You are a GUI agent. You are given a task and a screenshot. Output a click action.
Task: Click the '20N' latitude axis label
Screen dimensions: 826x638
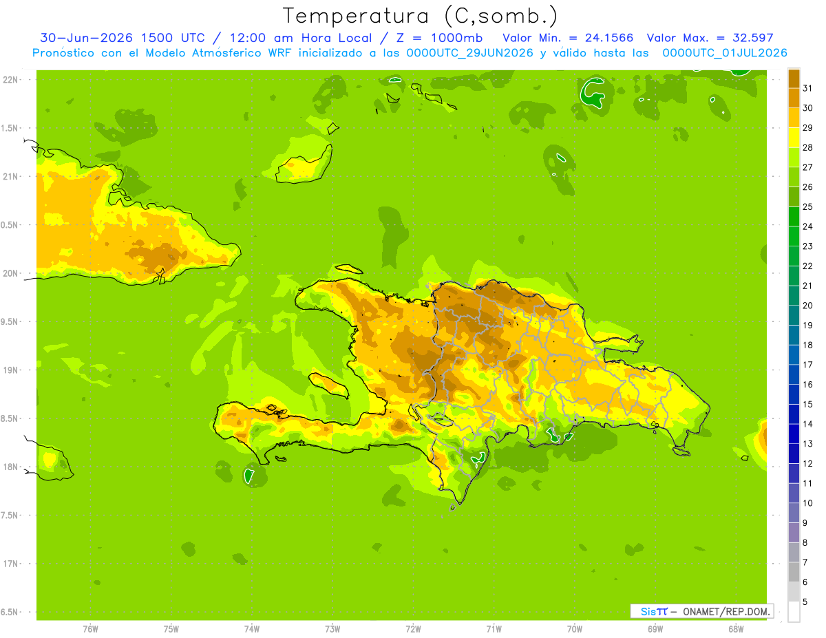pyautogui.click(x=10, y=273)
